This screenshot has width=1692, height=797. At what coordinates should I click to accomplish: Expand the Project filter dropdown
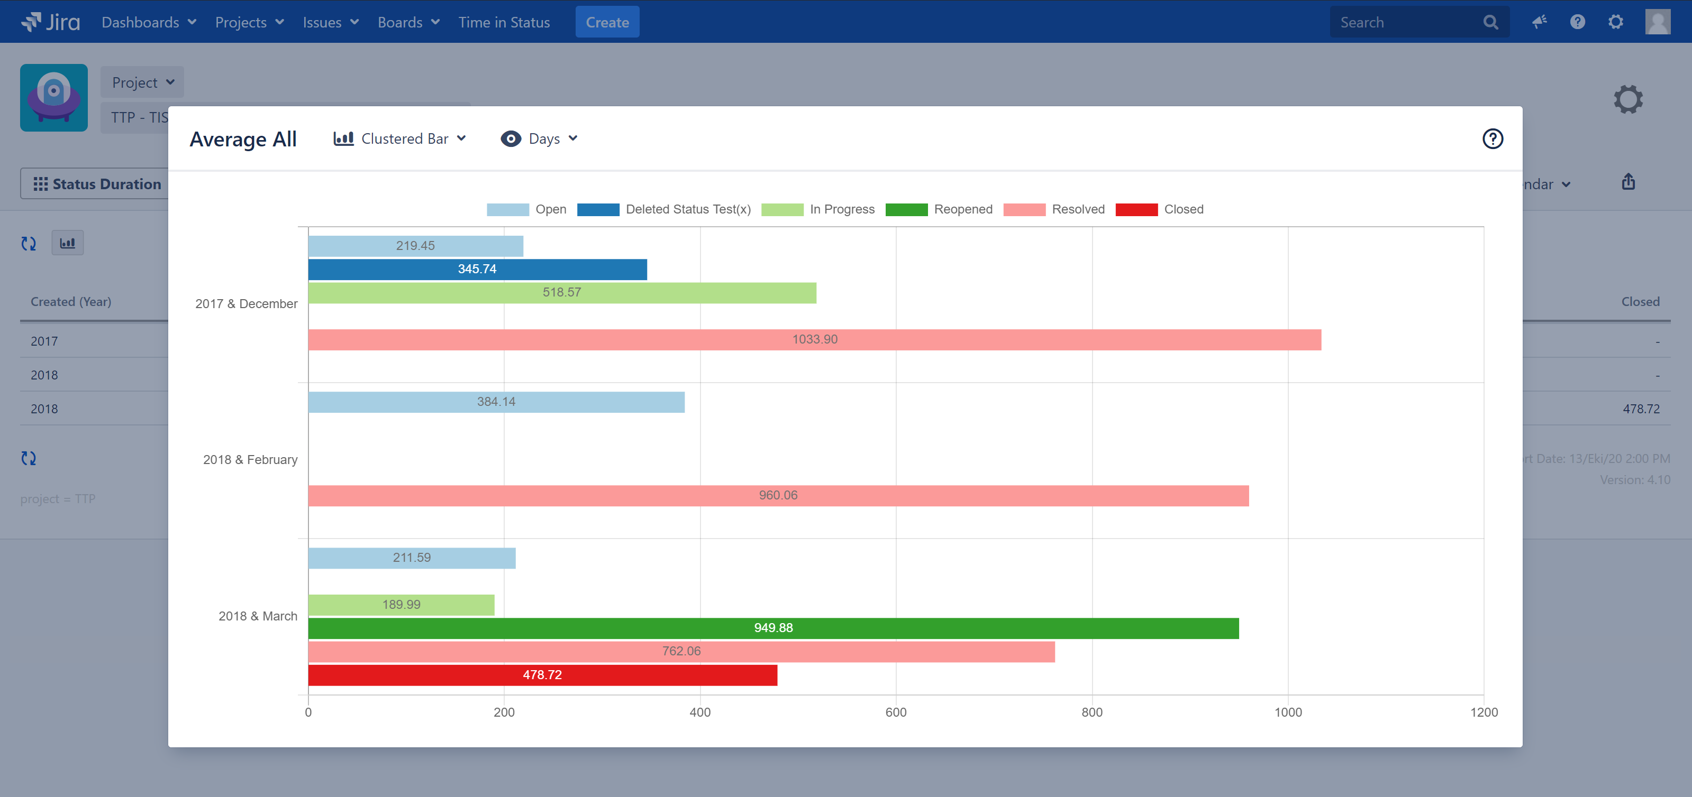click(x=142, y=82)
